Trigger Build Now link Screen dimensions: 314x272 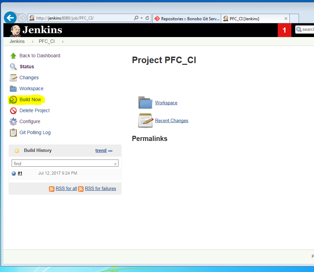(x=30, y=99)
